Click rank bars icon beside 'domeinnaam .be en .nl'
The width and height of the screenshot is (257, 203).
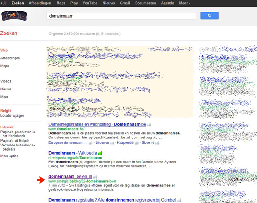click(95, 177)
